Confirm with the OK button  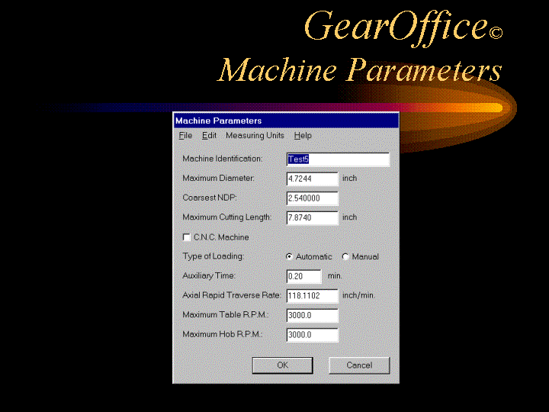click(x=283, y=365)
